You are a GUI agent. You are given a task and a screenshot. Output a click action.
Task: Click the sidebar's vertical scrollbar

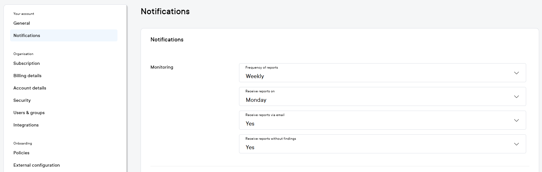click(127, 89)
